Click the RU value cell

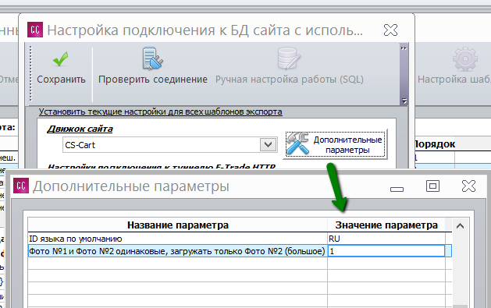pyautogui.click(x=386, y=239)
